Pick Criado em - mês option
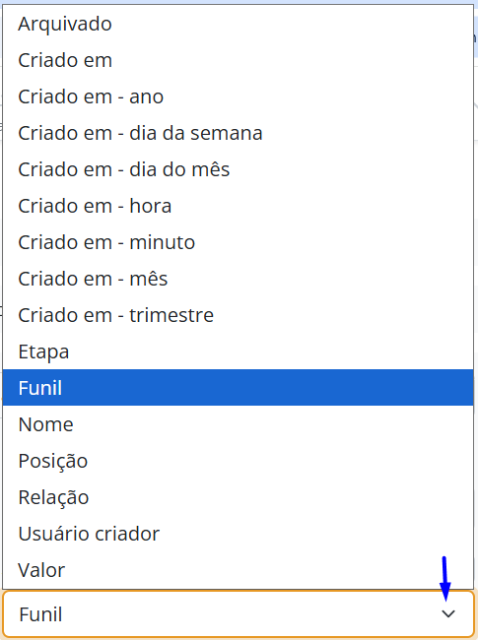478x640 pixels. pyautogui.click(x=238, y=279)
